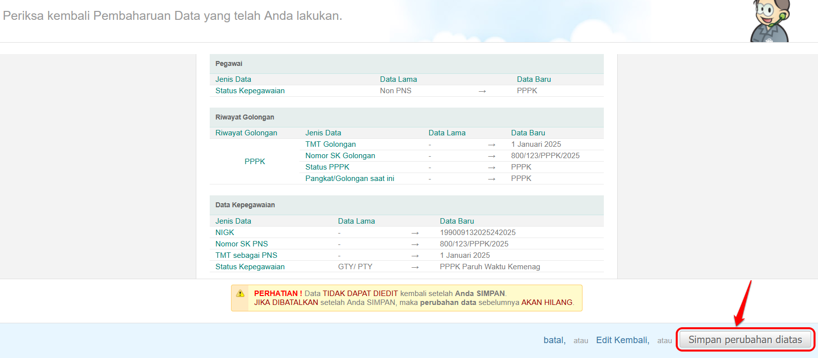
Task: Click the operator mascot with headset
Action: (x=769, y=21)
